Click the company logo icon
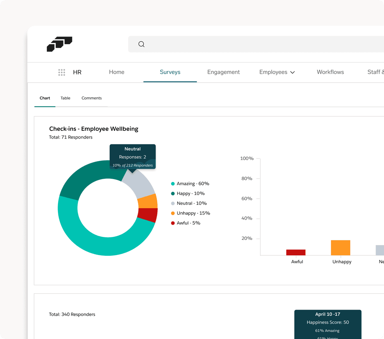The width and height of the screenshot is (384, 339). point(59,44)
